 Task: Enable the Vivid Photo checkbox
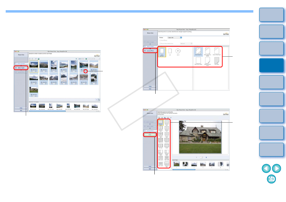(x=160, y=40)
